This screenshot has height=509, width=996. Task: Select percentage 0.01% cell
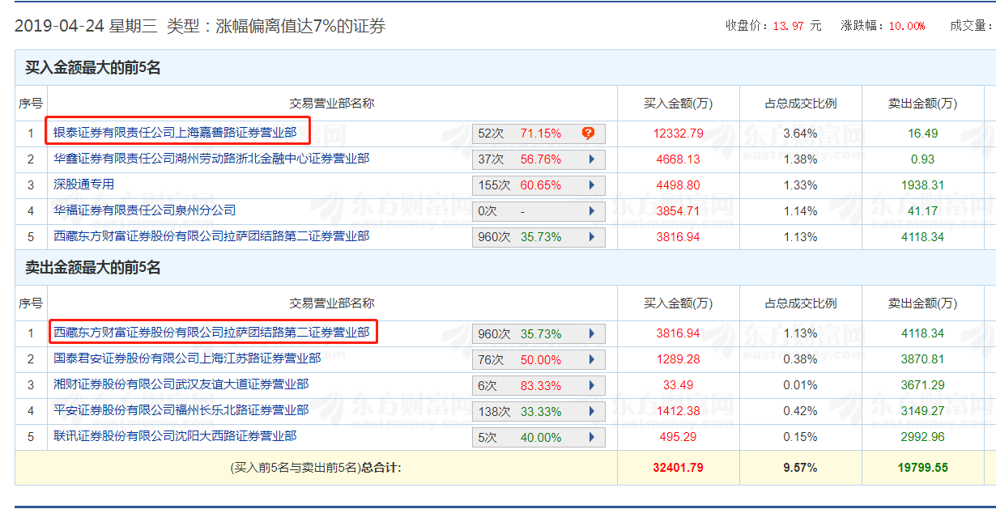click(x=800, y=385)
